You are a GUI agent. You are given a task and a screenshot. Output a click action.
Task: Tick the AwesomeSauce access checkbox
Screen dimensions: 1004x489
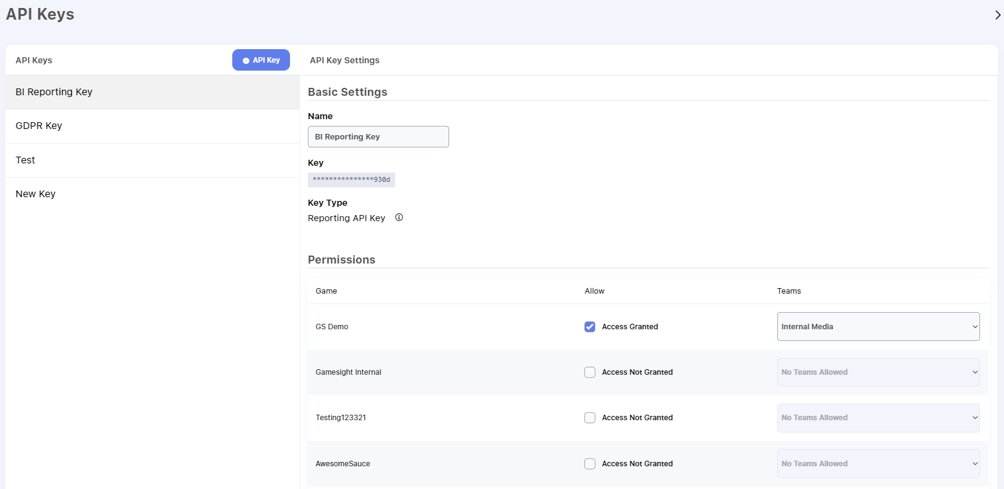tap(590, 464)
